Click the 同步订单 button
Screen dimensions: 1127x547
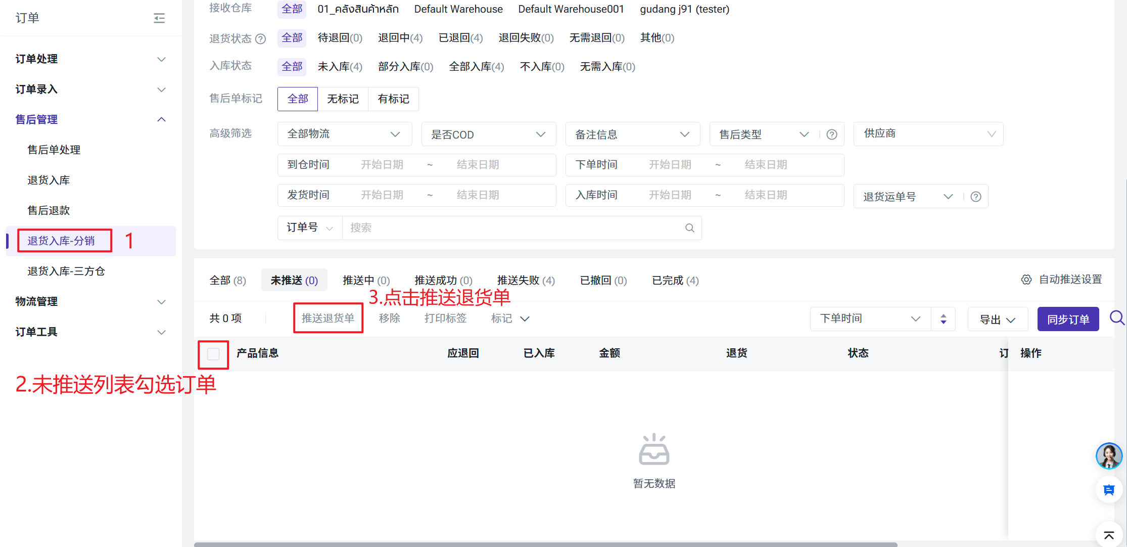(x=1068, y=320)
